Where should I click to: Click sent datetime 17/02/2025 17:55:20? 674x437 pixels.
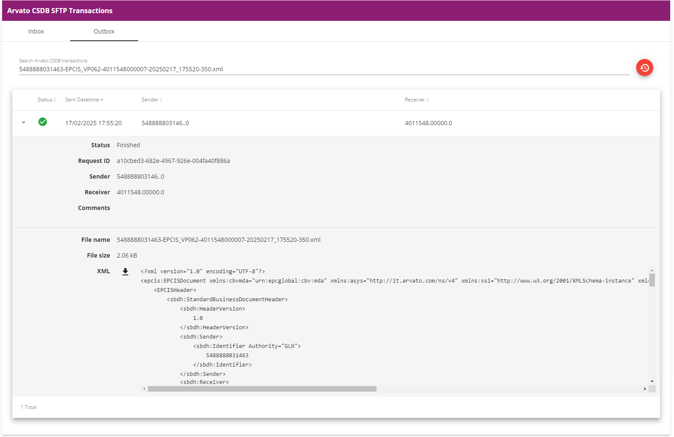(93, 123)
